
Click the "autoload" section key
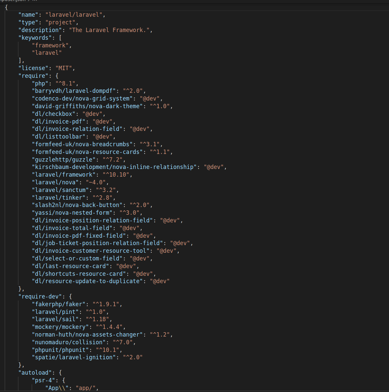[35, 372]
